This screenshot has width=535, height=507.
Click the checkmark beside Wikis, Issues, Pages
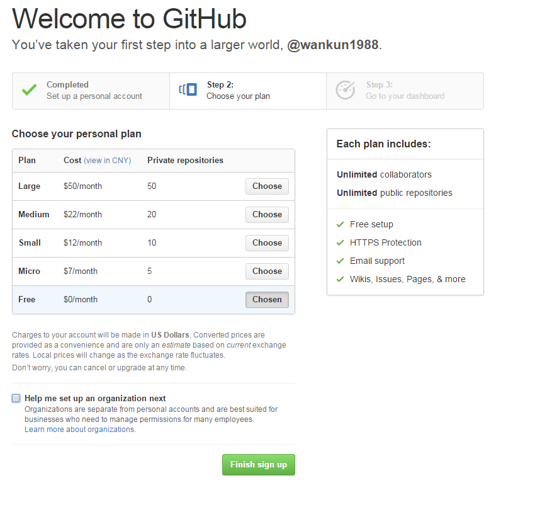(x=340, y=279)
